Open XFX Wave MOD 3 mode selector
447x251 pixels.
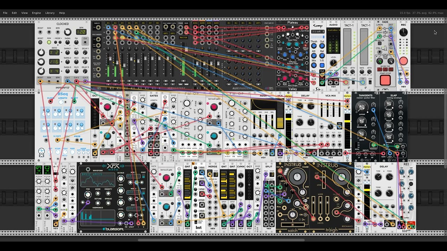point(133,209)
